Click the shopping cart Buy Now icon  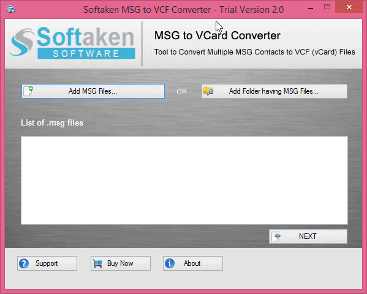97,263
